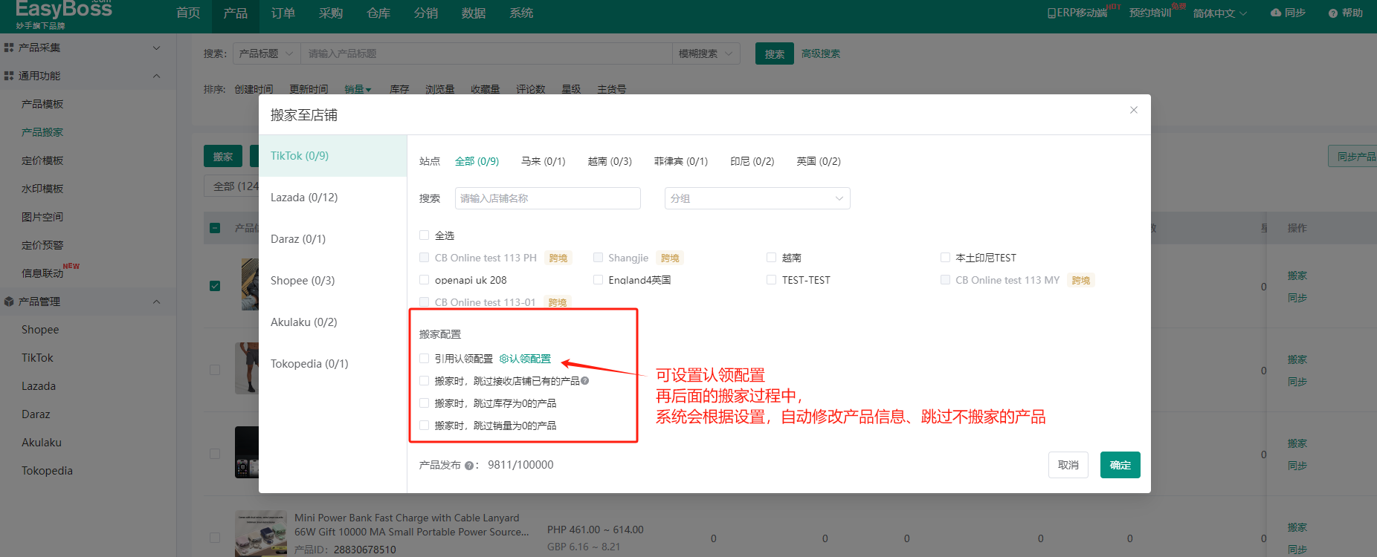
Task: Select the Lazada (0/12) platform tab
Action: 332,198
